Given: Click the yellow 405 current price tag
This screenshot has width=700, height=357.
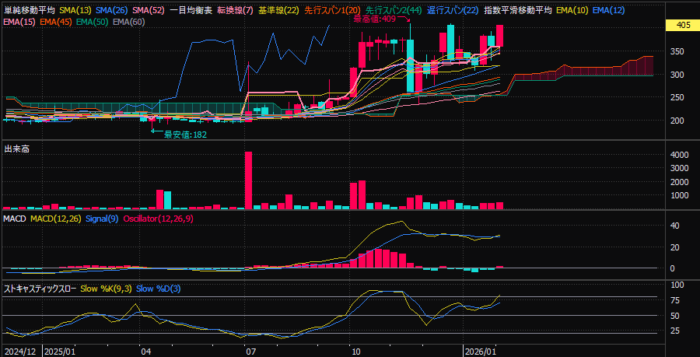Looking at the screenshot, I should click(684, 26).
